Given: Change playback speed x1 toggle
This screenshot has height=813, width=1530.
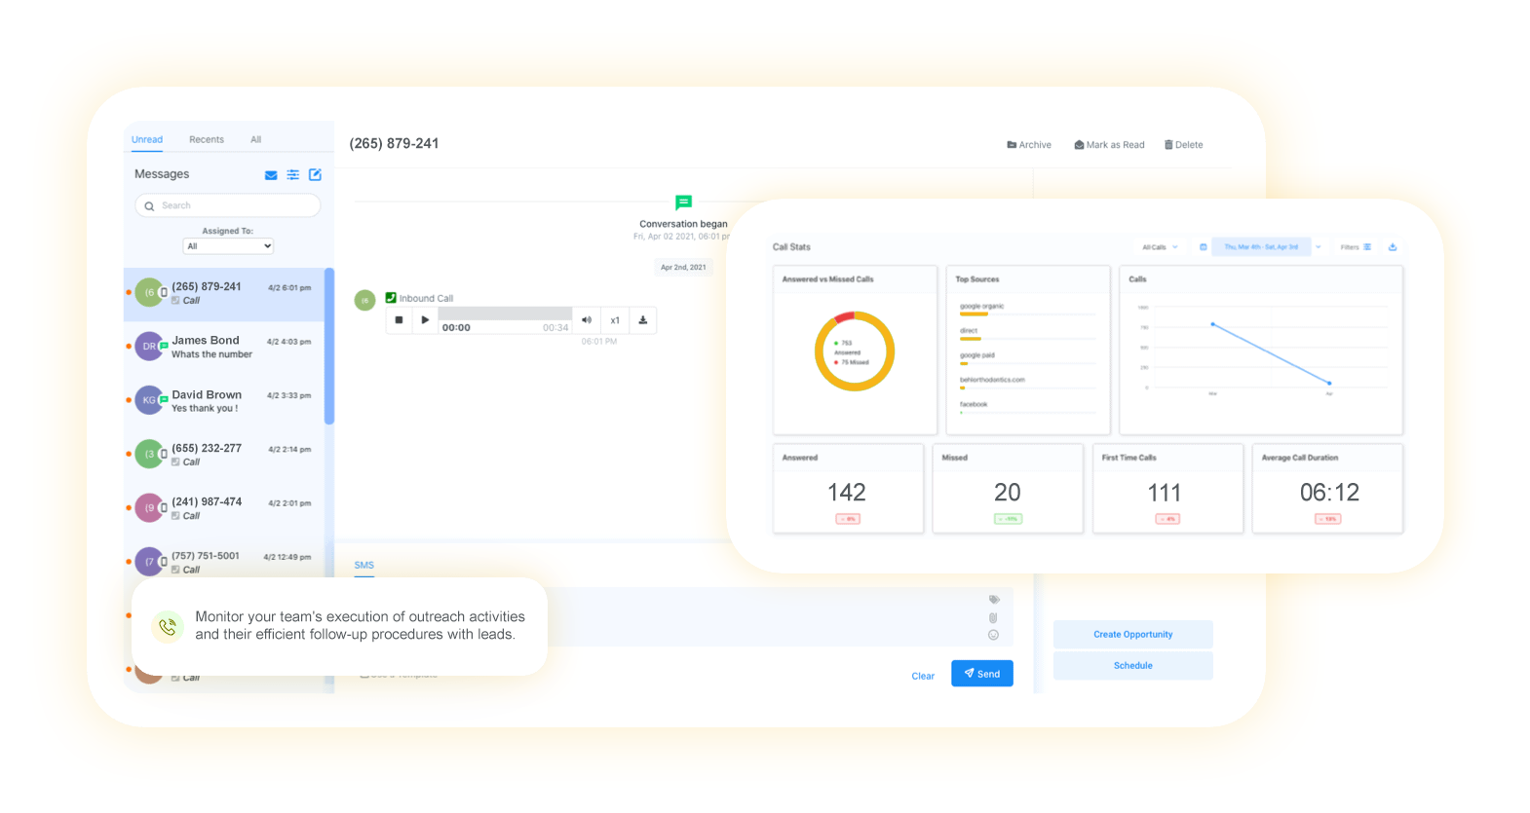Looking at the screenshot, I should [615, 320].
